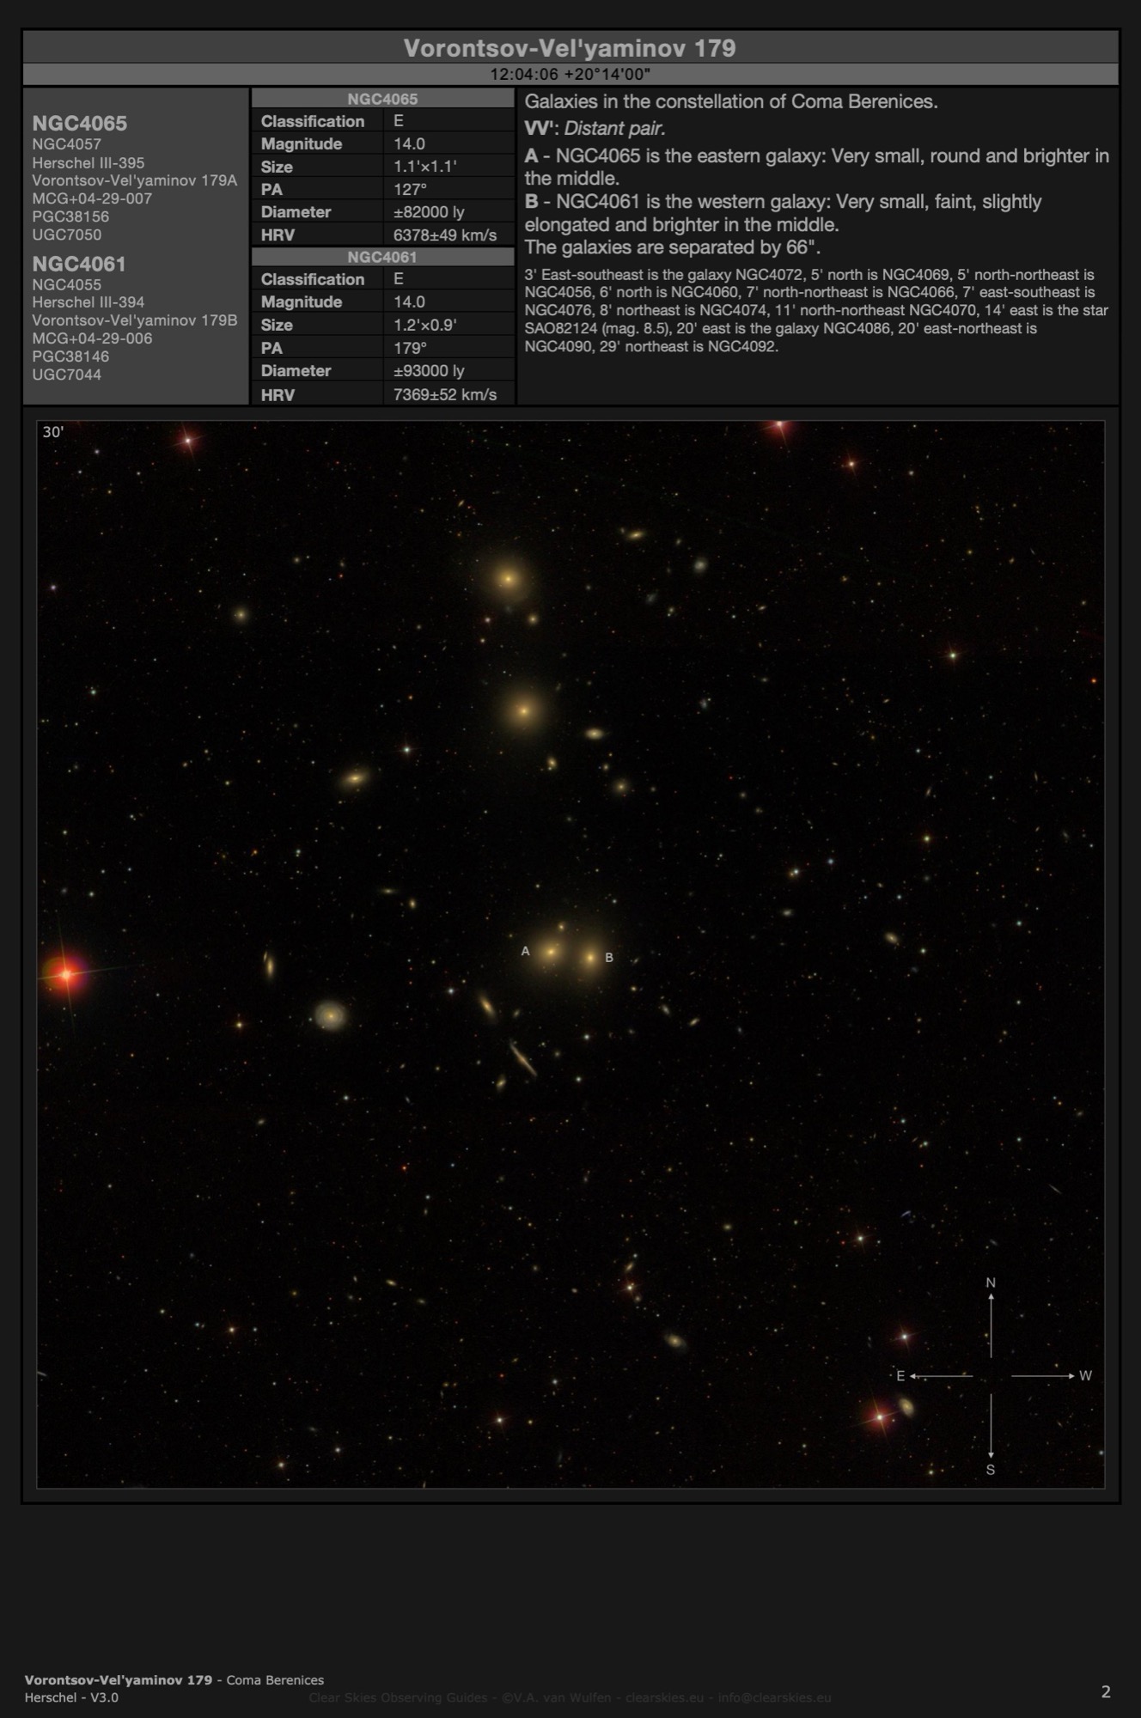This screenshot has height=1718, width=1141.
Task: Click the title Vorontsov-Vel'yaminov 179
Action: pyautogui.click(x=570, y=48)
